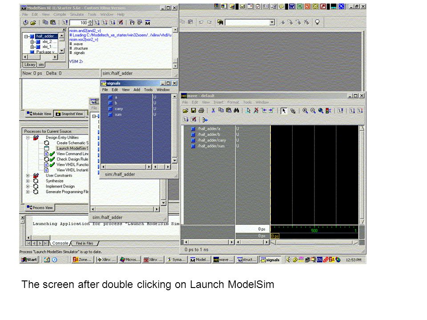427x320 pixels.
Task: Select Module View tab
Action: [x=39, y=114]
